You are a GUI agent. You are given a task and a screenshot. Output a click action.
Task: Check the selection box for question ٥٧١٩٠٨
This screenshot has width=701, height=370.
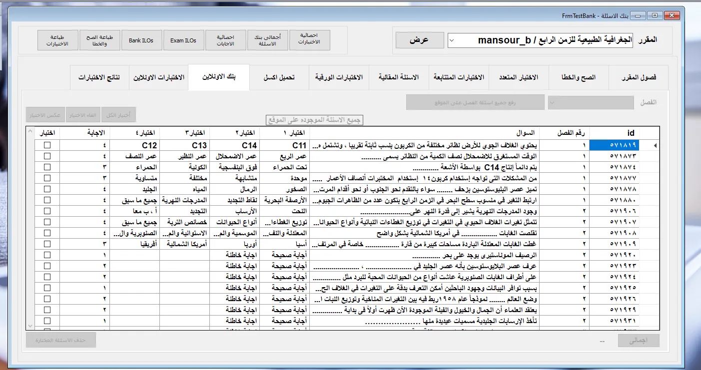(x=47, y=233)
